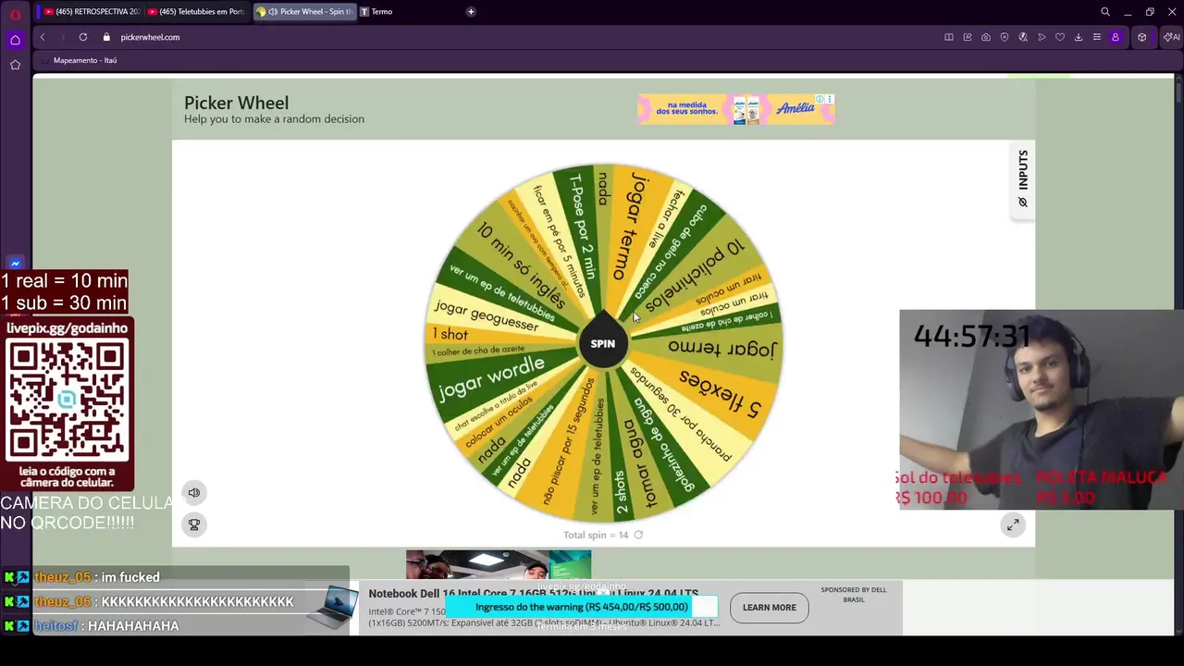Open Messenger from the Opera sidebar

pos(15,264)
